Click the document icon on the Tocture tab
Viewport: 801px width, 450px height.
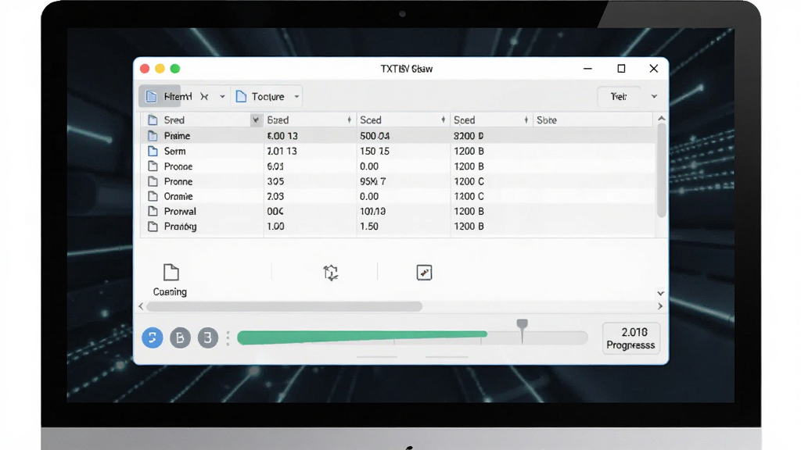(241, 96)
